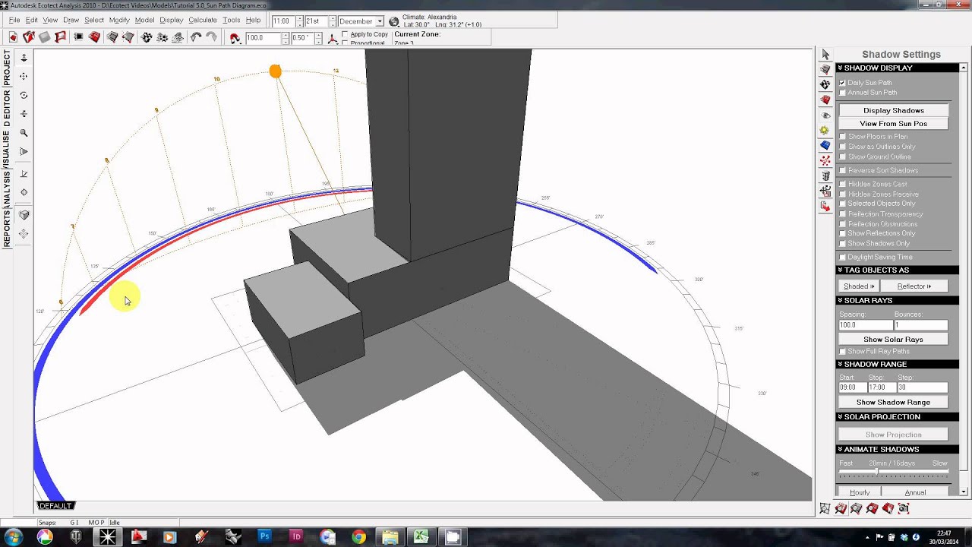Screen dimensions: 972x547
Task: Check Show Reflections Only option
Action: coord(842,233)
